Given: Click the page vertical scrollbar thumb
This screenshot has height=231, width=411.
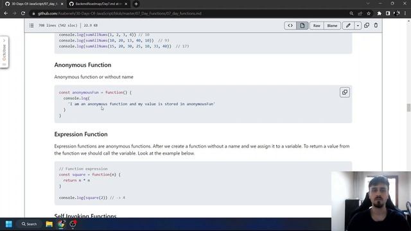Looking at the screenshot, I should click(x=408, y=108).
